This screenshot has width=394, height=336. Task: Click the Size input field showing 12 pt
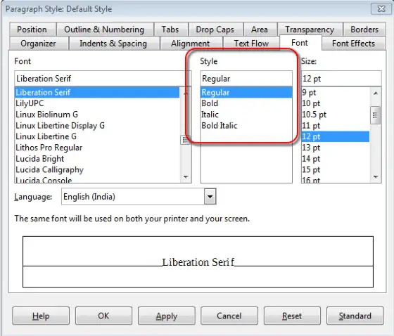point(341,78)
